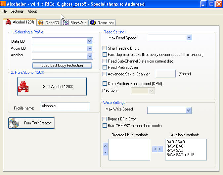Select RAW DAO in available methods

point(175,146)
